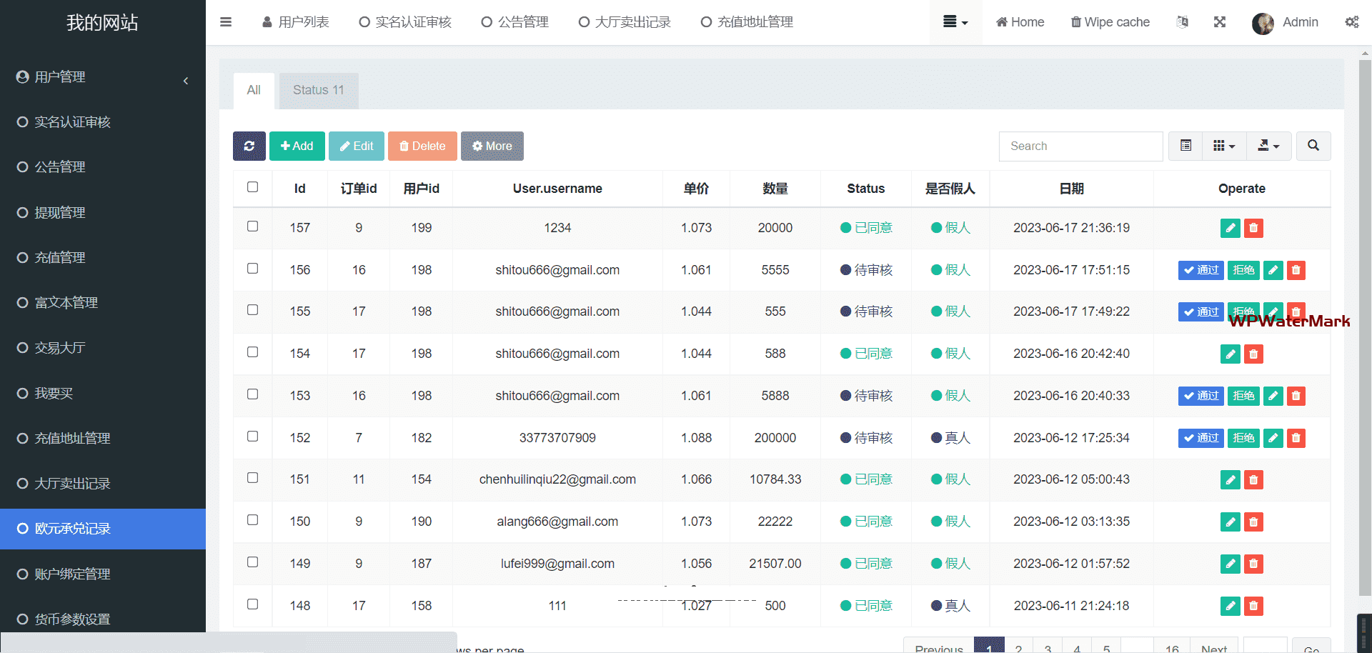Image resolution: width=1372 pixels, height=653 pixels.
Task: Open 提现管理 in the sidebar
Action: 60,212
